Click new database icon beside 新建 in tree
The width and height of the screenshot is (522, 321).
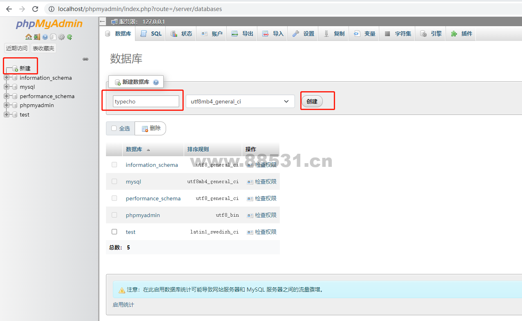[x=15, y=69]
